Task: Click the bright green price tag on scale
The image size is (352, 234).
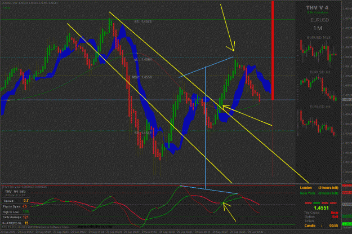Action: 347,224
